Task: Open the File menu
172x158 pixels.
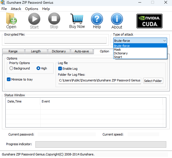Action: coord(4,9)
